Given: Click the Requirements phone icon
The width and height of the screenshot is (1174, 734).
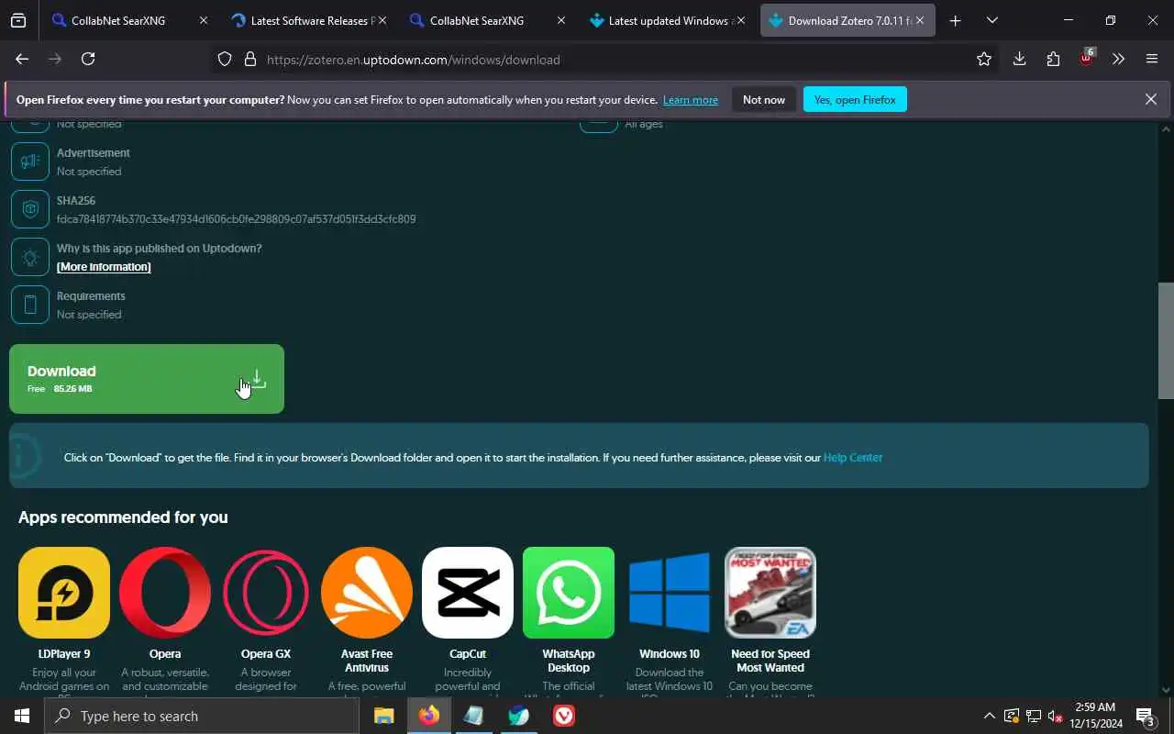Looking at the screenshot, I should pyautogui.click(x=30, y=305).
